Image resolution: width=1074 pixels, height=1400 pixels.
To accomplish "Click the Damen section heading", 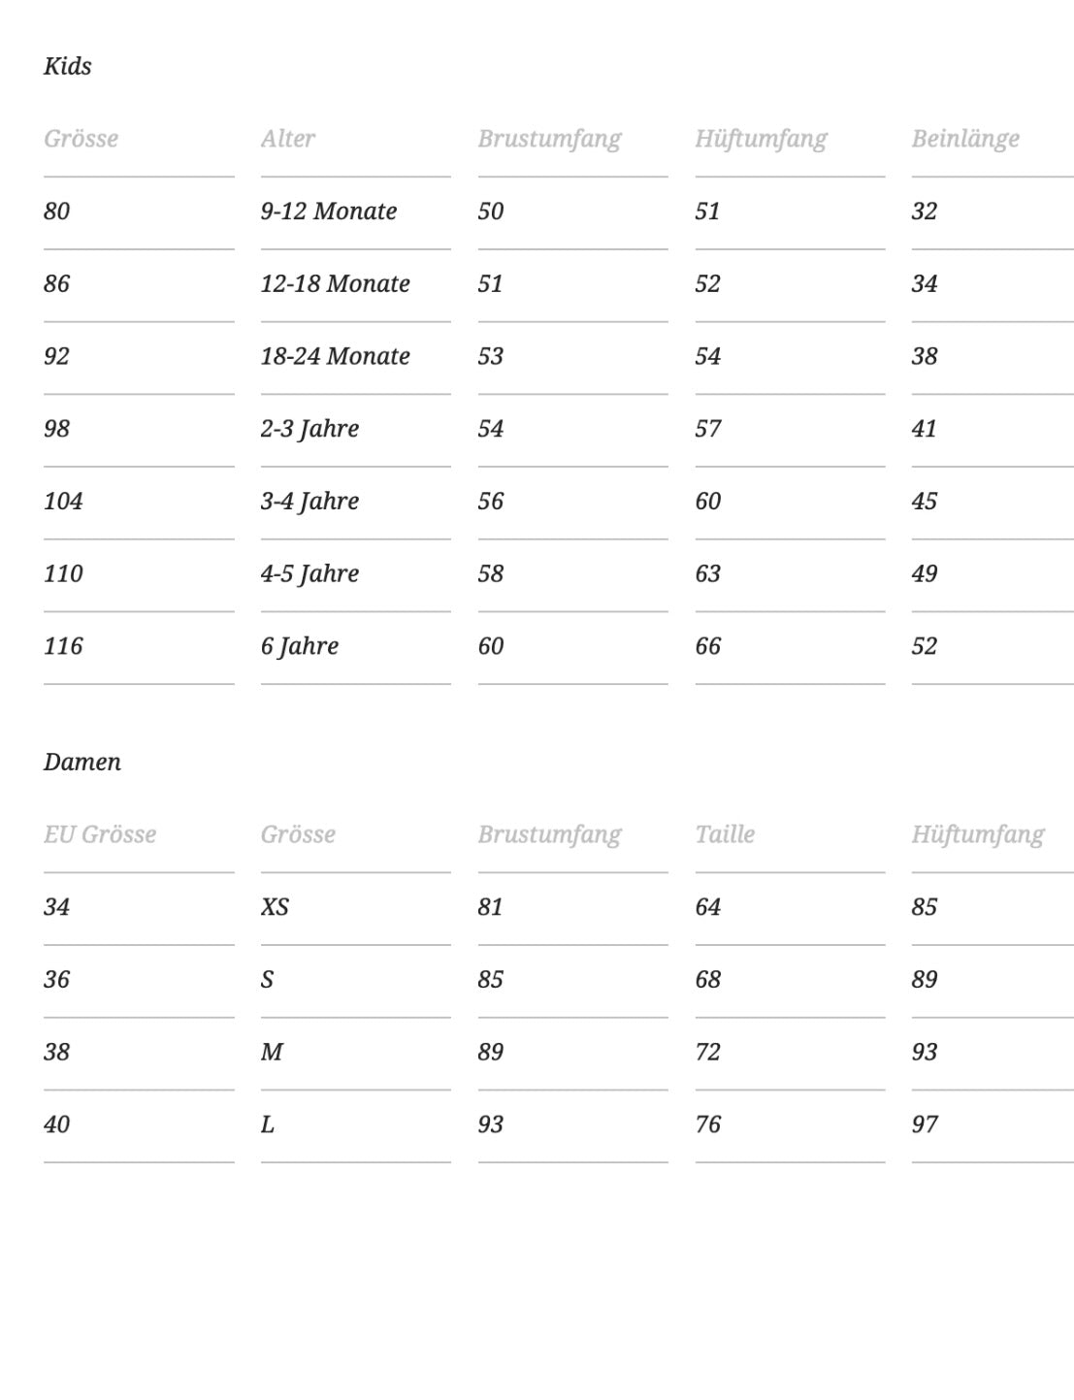I will [82, 762].
